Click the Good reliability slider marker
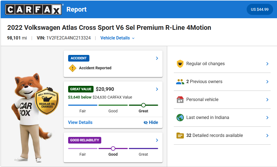277x167 pixels. [113, 149]
